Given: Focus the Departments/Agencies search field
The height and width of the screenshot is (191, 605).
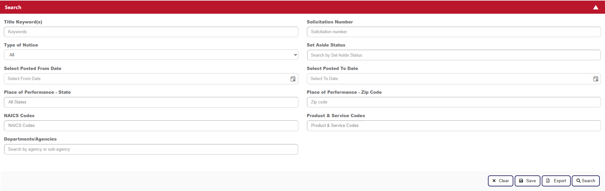Looking at the screenshot, I should pyautogui.click(x=151, y=149).
